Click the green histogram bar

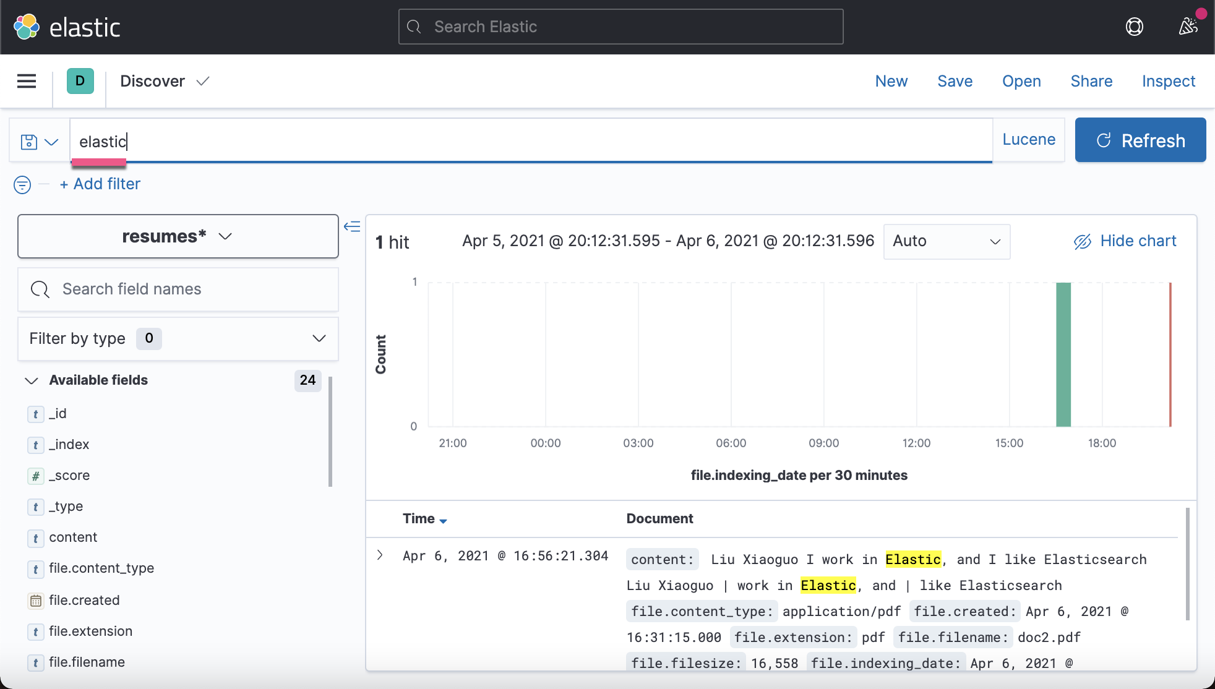pos(1063,354)
